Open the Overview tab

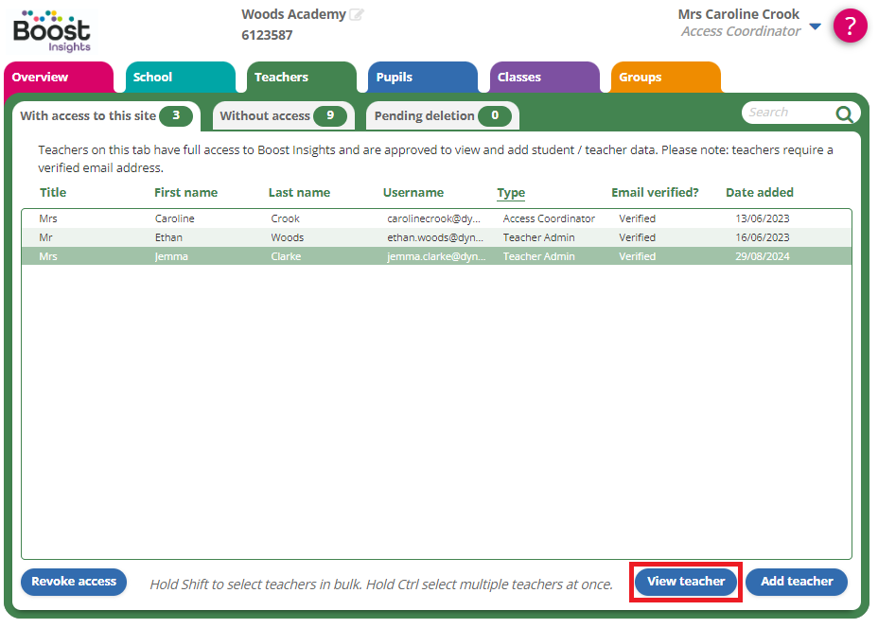tap(57, 78)
